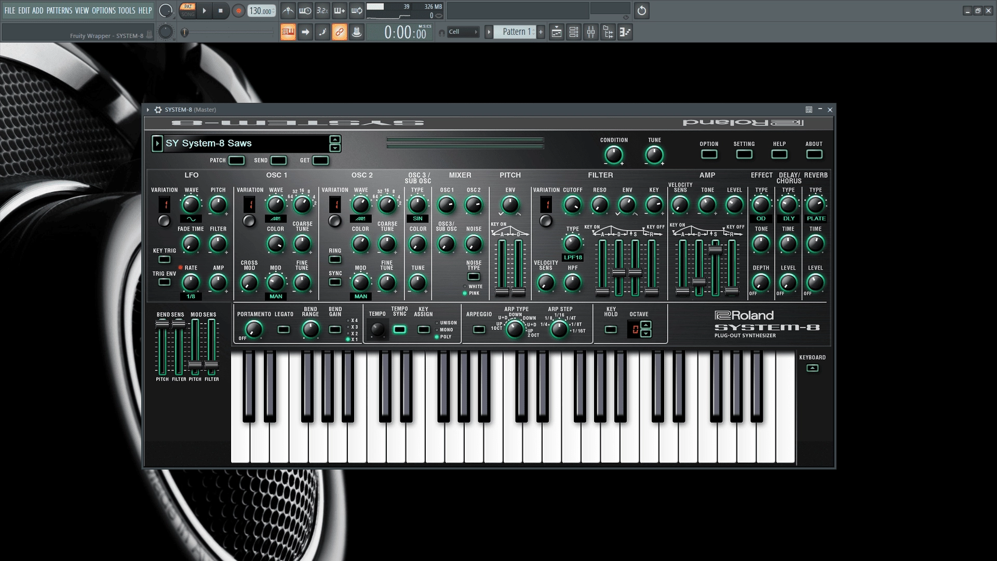Image resolution: width=997 pixels, height=561 pixels.
Task: Open the Playlist view icon
Action: click(557, 32)
